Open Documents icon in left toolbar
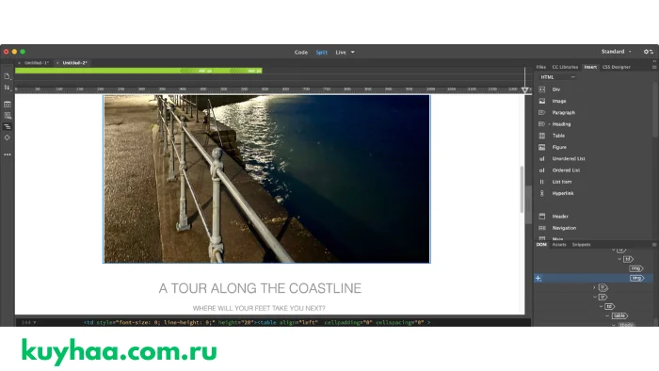The width and height of the screenshot is (659, 371). [8, 76]
